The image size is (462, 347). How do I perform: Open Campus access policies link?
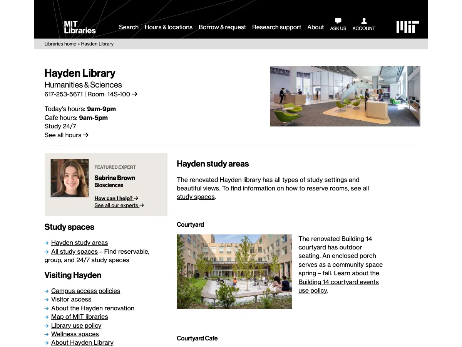point(85,291)
